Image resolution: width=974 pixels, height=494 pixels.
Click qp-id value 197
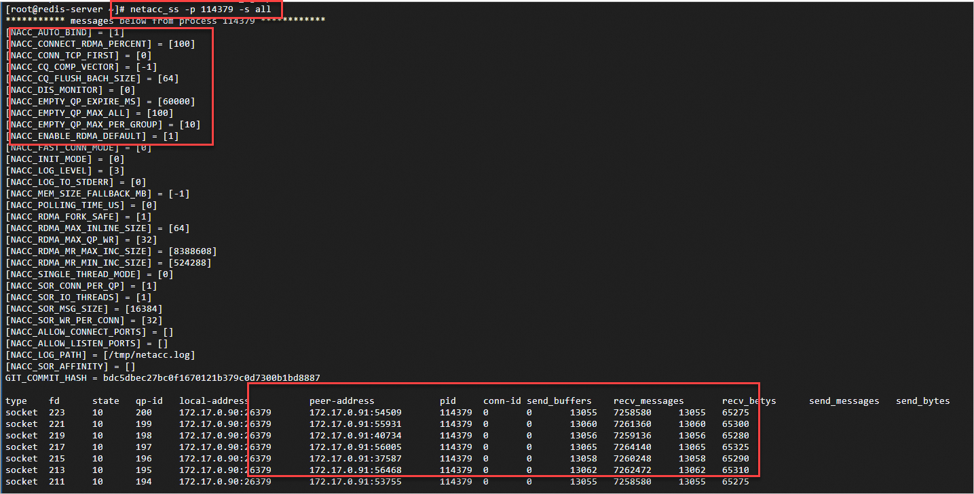pos(144,447)
